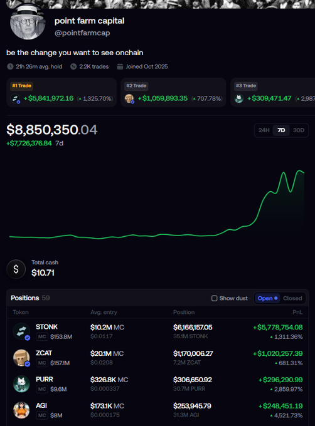Click the MC badge next to $9.6M
This screenshot has height=426, width=315.
point(42,389)
